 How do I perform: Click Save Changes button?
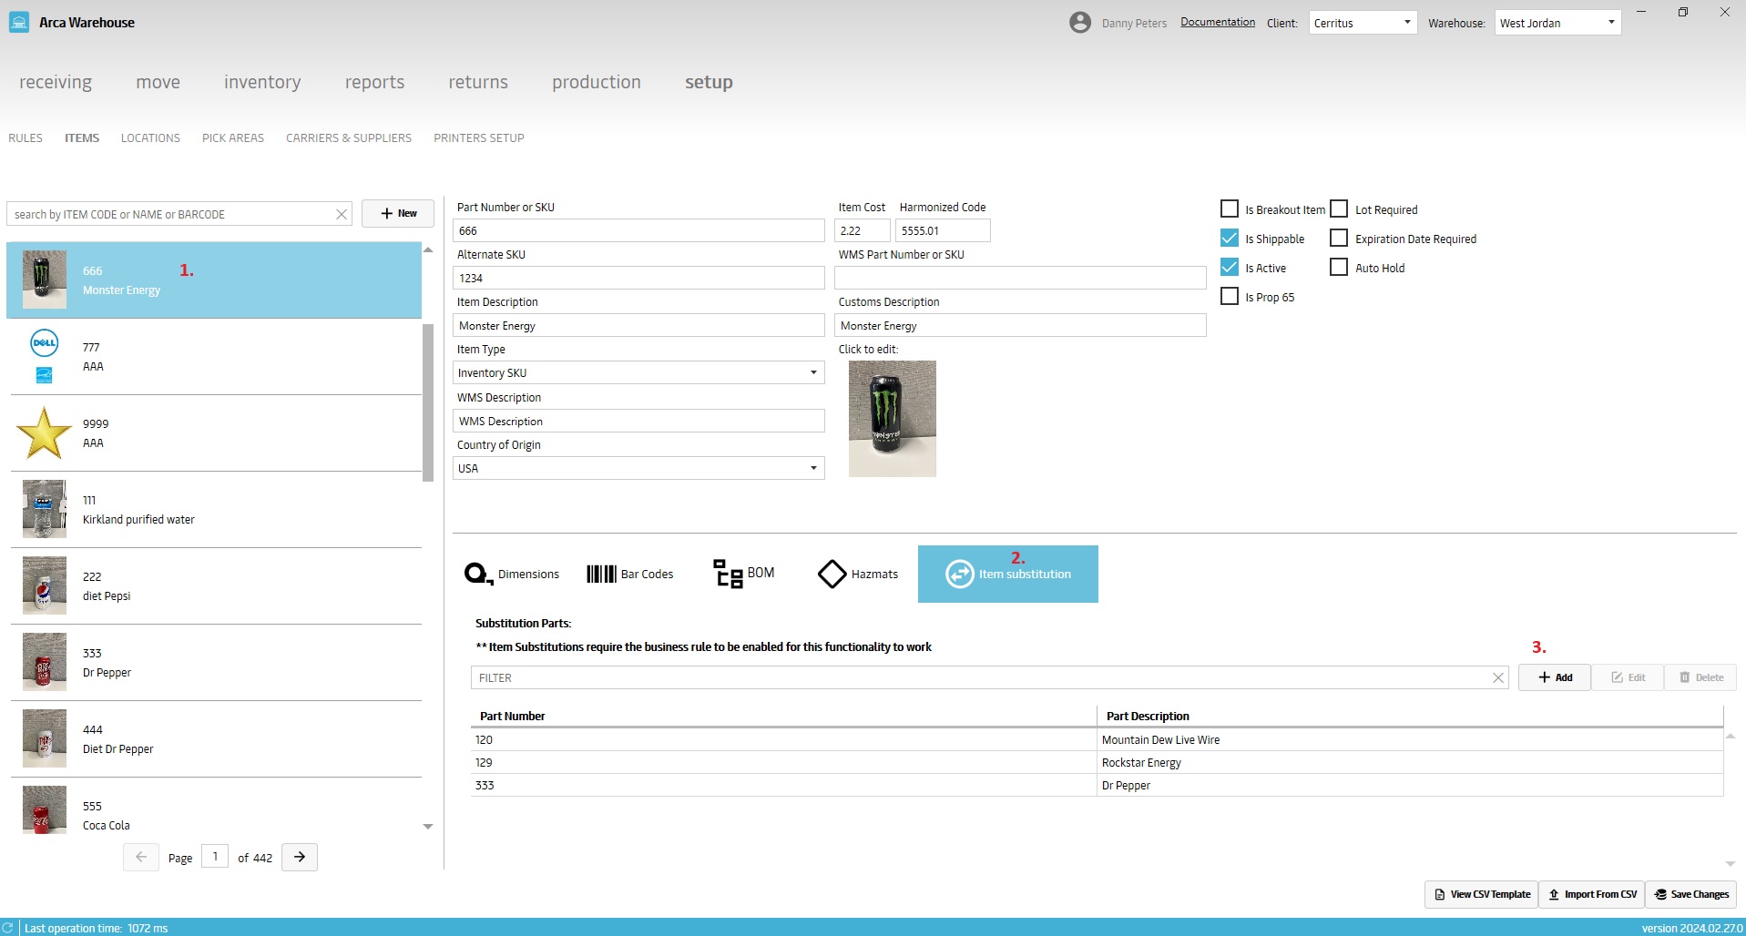[x=1691, y=894]
